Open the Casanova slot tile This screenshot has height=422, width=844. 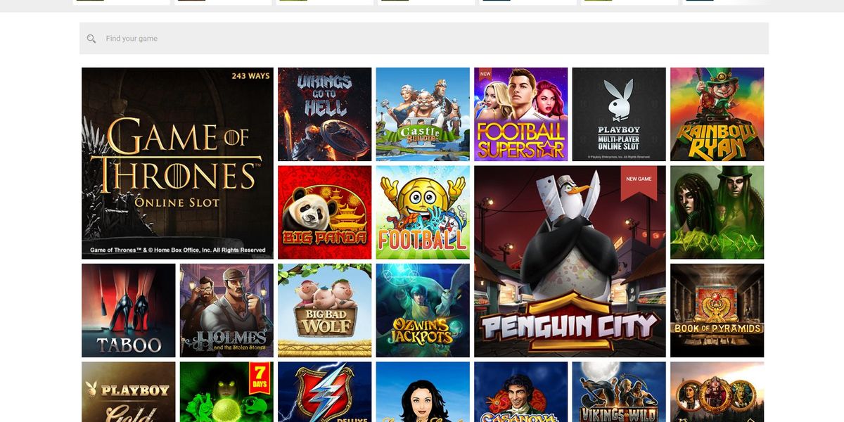[x=521, y=392]
